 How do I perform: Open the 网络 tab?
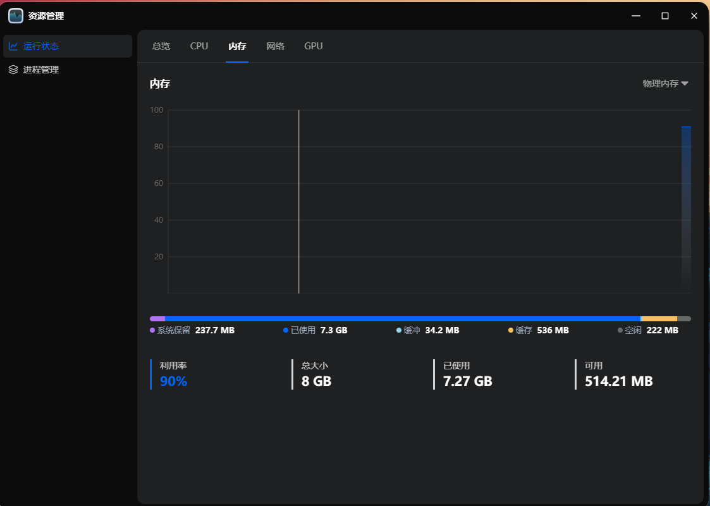[275, 46]
